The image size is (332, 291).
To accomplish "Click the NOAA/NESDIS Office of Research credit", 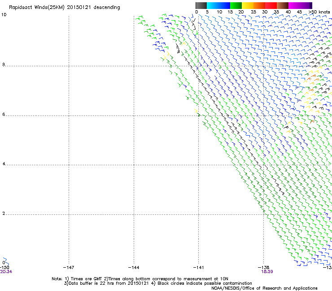I will [264, 288].
